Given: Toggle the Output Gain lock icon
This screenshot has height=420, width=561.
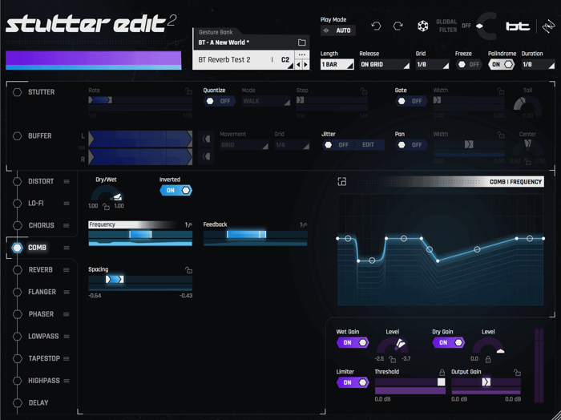Looking at the screenshot, I should tap(518, 373).
